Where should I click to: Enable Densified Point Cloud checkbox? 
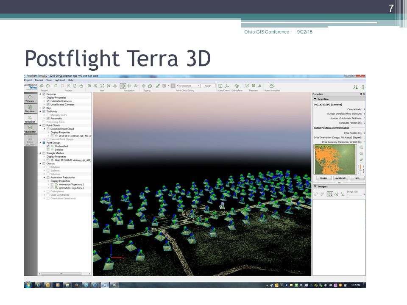[x=48, y=129]
